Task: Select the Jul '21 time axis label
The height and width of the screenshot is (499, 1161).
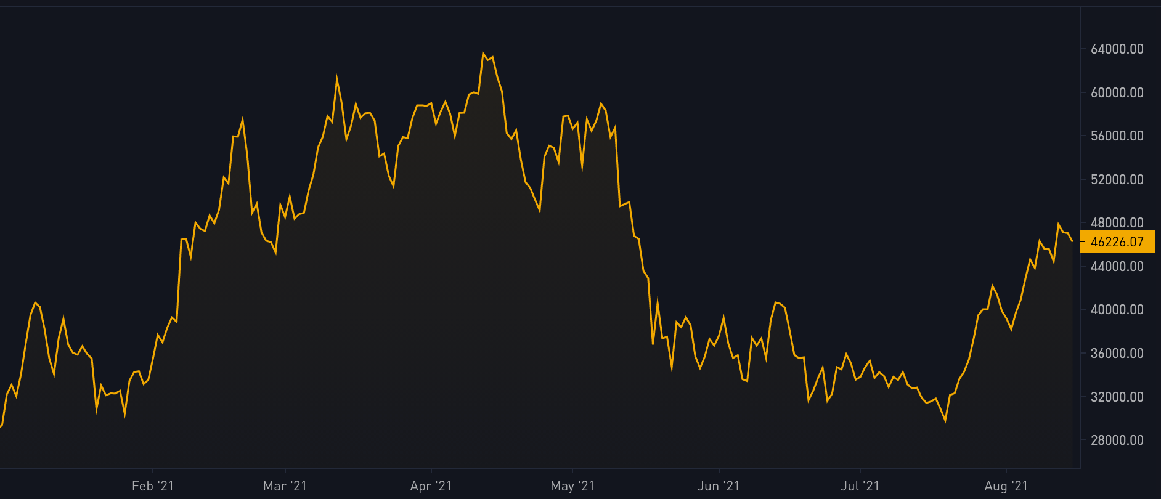Action: [860, 486]
